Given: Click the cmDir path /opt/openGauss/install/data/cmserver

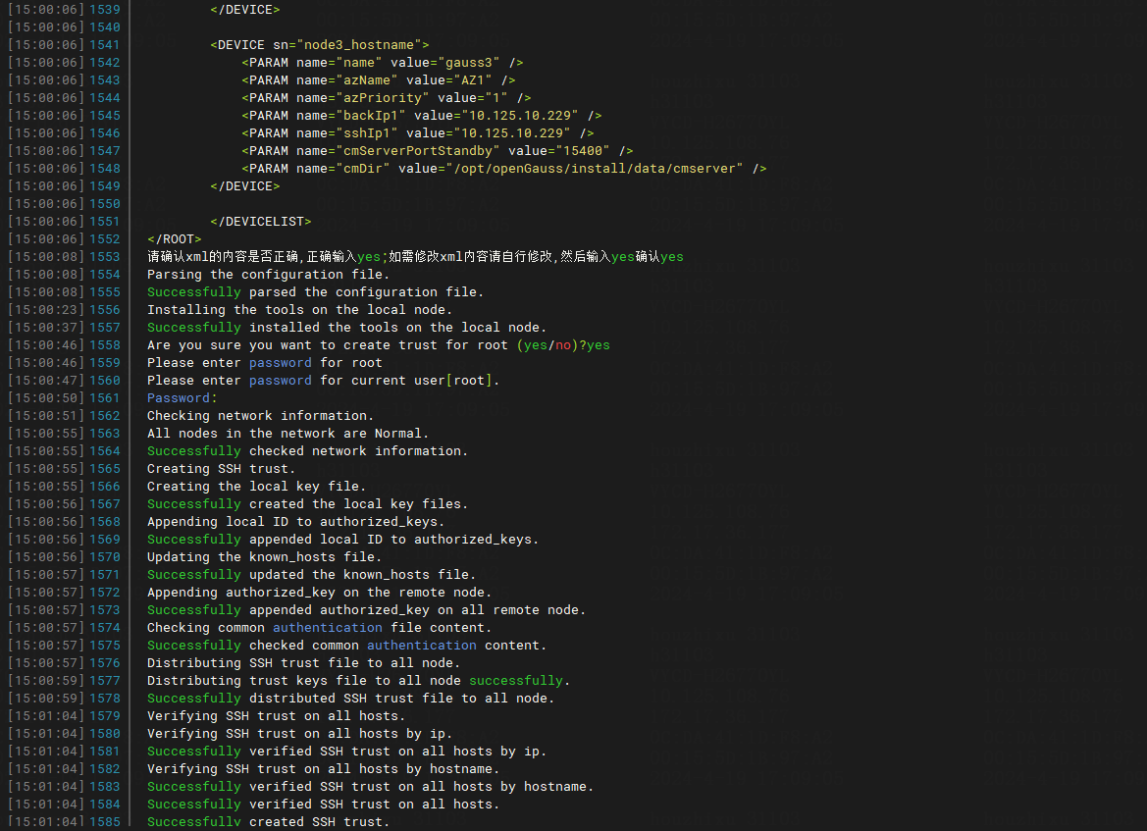Looking at the screenshot, I should [x=594, y=168].
